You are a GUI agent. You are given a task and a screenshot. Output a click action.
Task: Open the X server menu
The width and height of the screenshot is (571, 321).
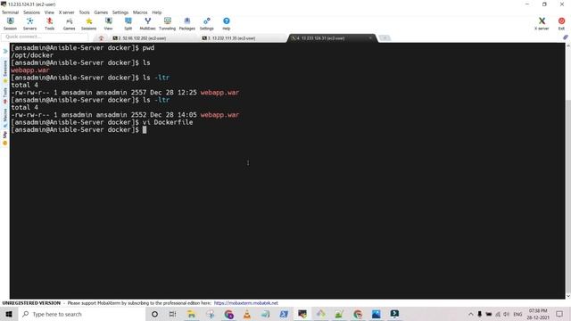coord(66,12)
